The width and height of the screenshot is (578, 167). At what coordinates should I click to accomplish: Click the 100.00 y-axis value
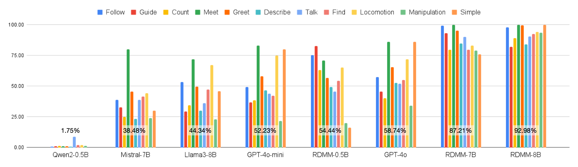(x=16, y=25)
